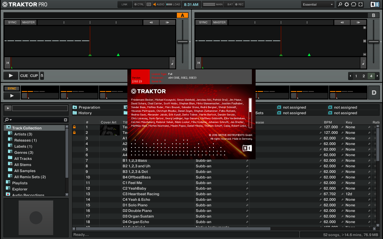Toggle orange SYNC on the remix deck
Viewport: 383px width, 239px height.
pos(12,89)
